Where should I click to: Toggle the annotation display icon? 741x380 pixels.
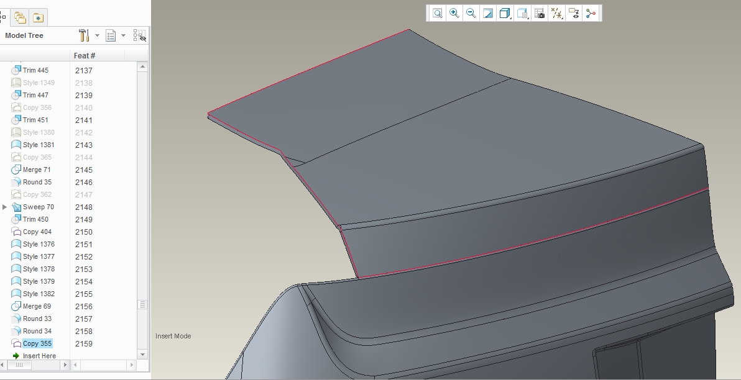point(574,13)
